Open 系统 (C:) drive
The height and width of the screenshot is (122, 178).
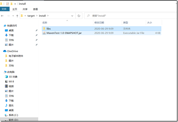click(x=13, y=115)
